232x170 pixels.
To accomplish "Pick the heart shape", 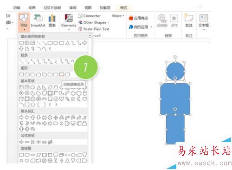I will click(62, 99).
